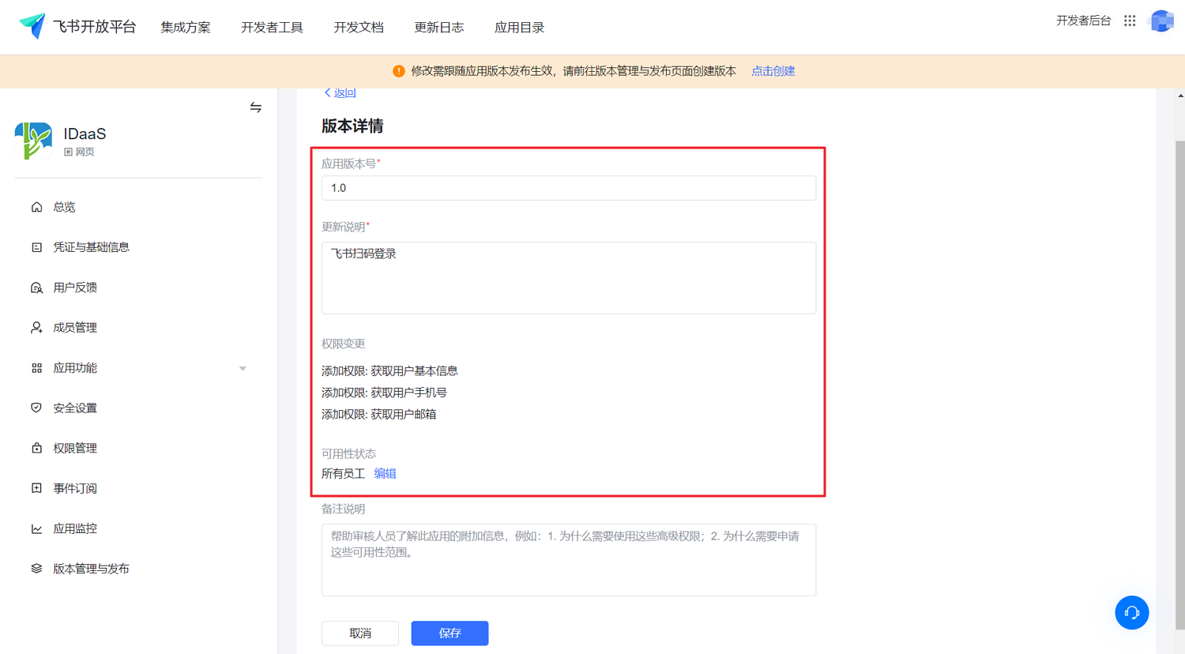This screenshot has height=654, width=1185.
Task: Open the user avatar menu
Action: coord(1161,21)
